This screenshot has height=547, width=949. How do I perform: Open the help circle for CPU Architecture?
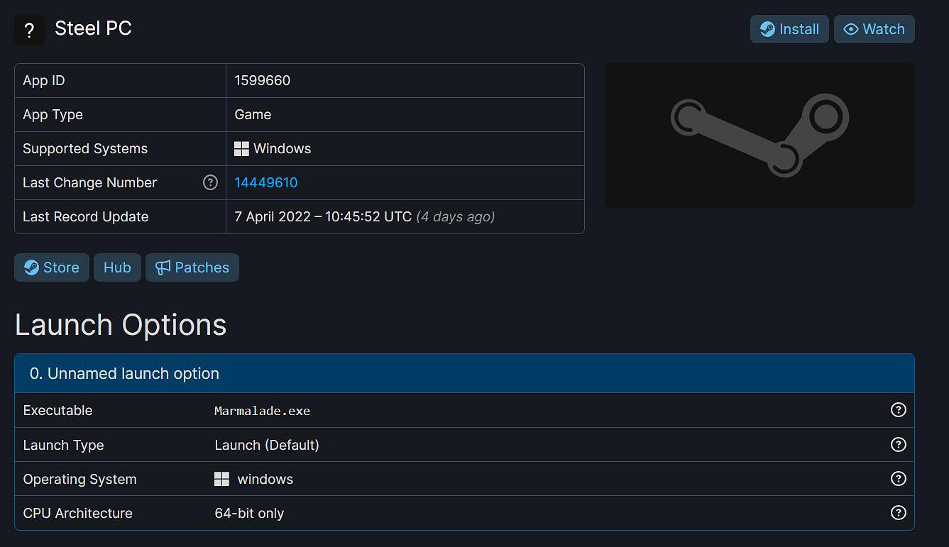pyautogui.click(x=898, y=512)
